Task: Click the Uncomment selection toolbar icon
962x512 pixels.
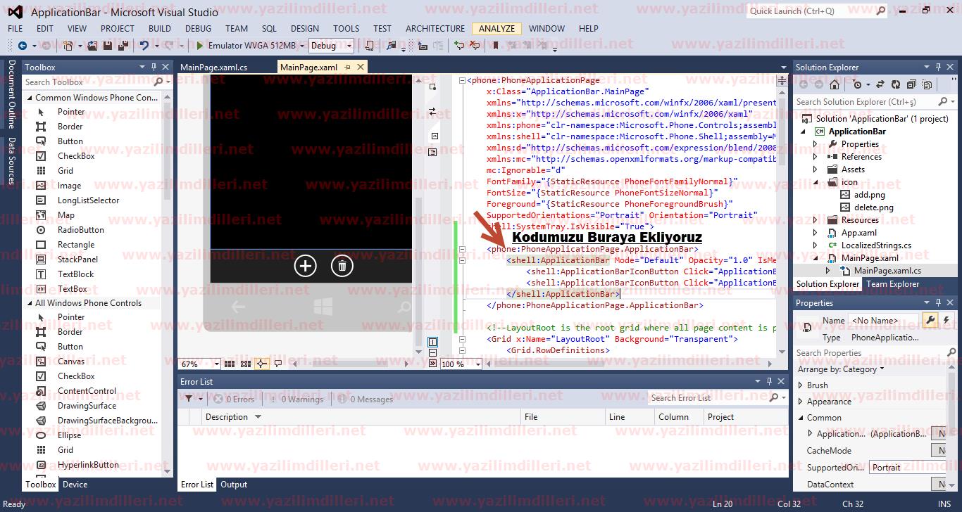Action: [x=474, y=46]
